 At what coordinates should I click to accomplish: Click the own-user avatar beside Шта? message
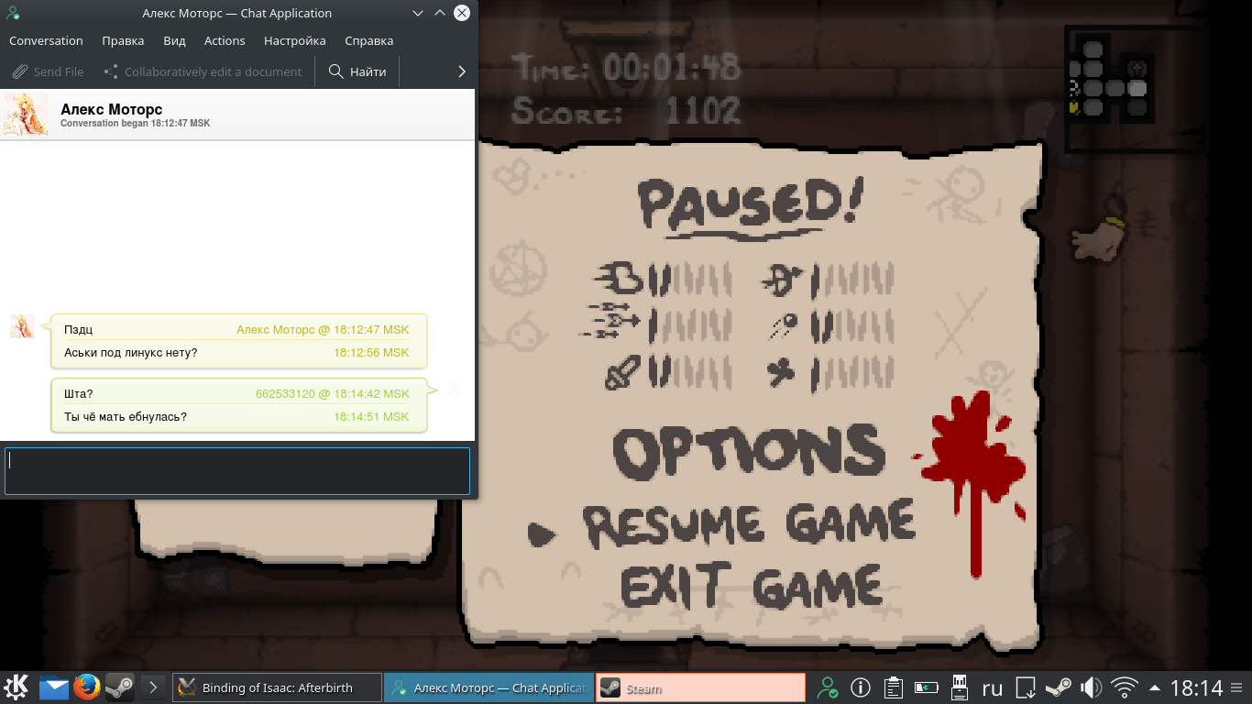point(454,390)
